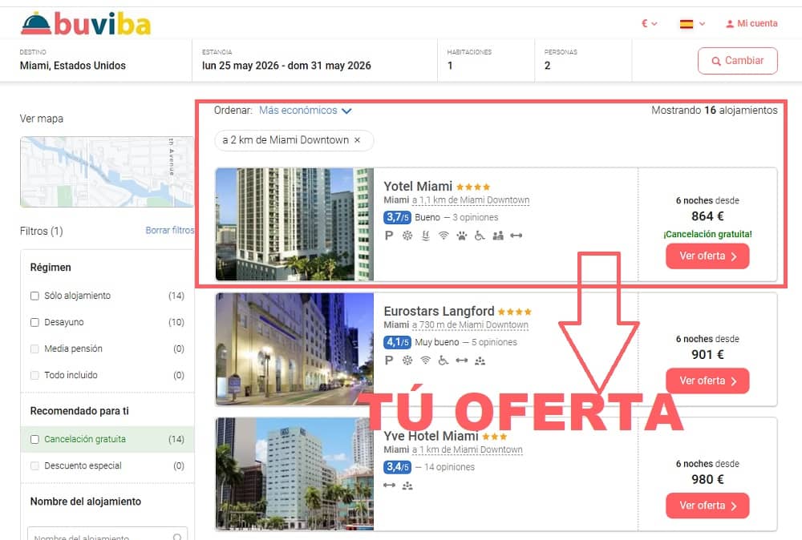The height and width of the screenshot is (540, 802).
Task: Open the Yve Hotel Miami title
Action: (431, 436)
